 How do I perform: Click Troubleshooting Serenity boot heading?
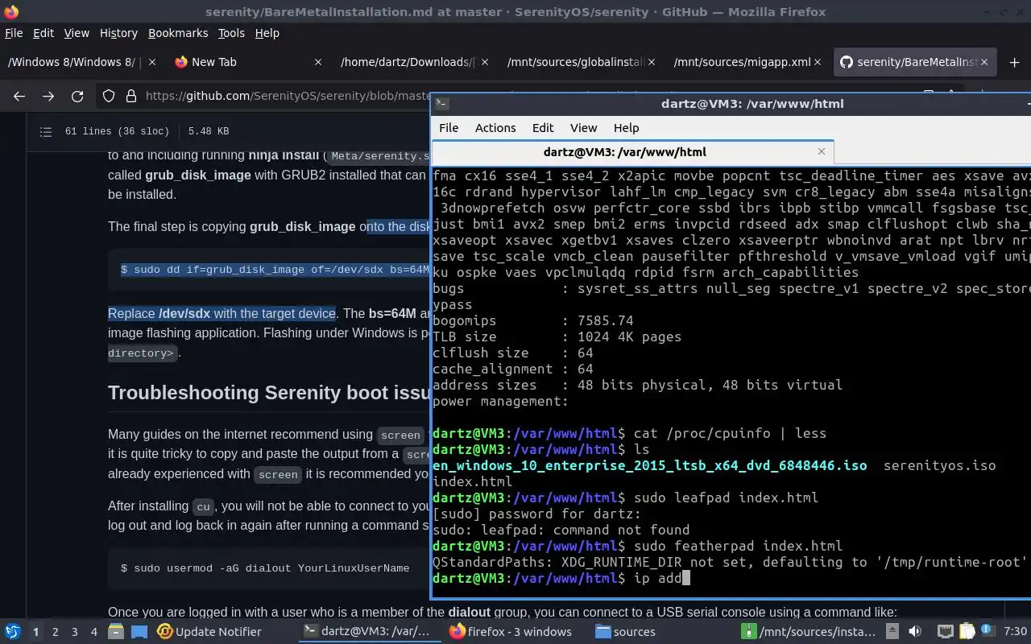(x=269, y=392)
